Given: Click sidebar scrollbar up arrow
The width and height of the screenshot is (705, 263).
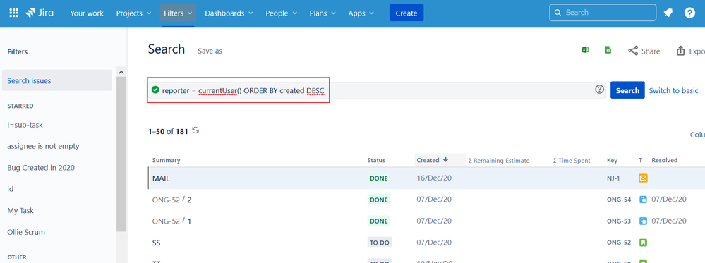Looking at the screenshot, I should tap(121, 71).
